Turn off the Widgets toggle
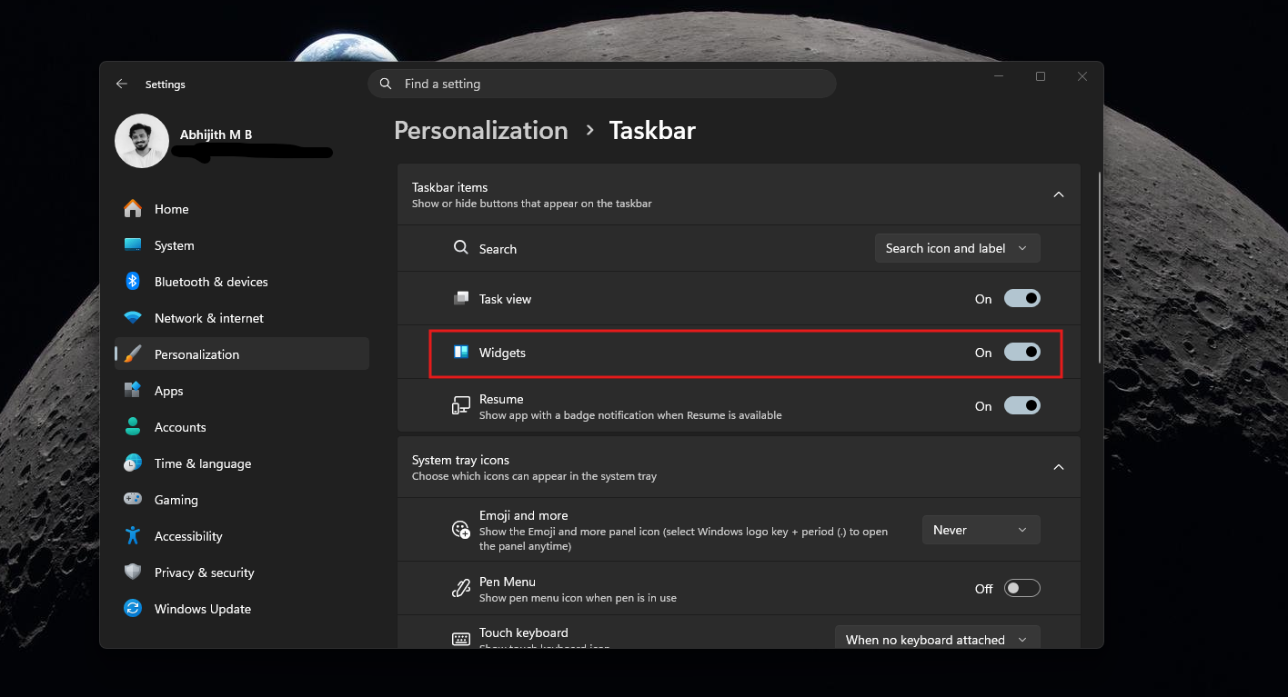The height and width of the screenshot is (697, 1288). pyautogui.click(x=1022, y=353)
